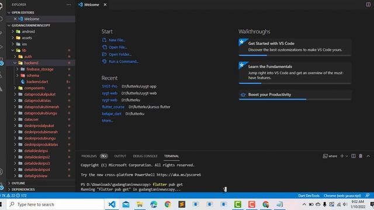Close Welcome in Open Editors list

click(x=15, y=19)
